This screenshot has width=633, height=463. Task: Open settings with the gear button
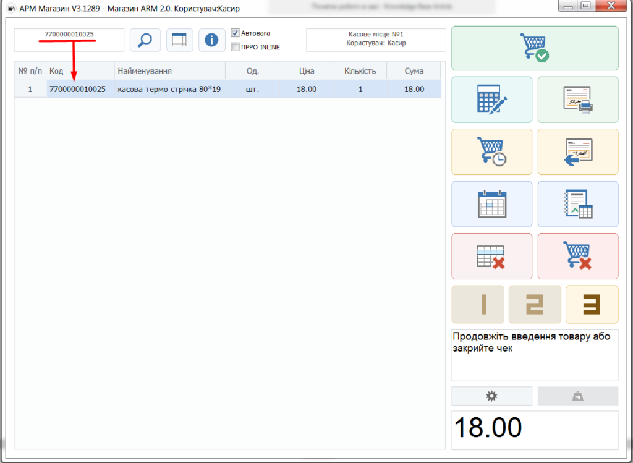(491, 396)
